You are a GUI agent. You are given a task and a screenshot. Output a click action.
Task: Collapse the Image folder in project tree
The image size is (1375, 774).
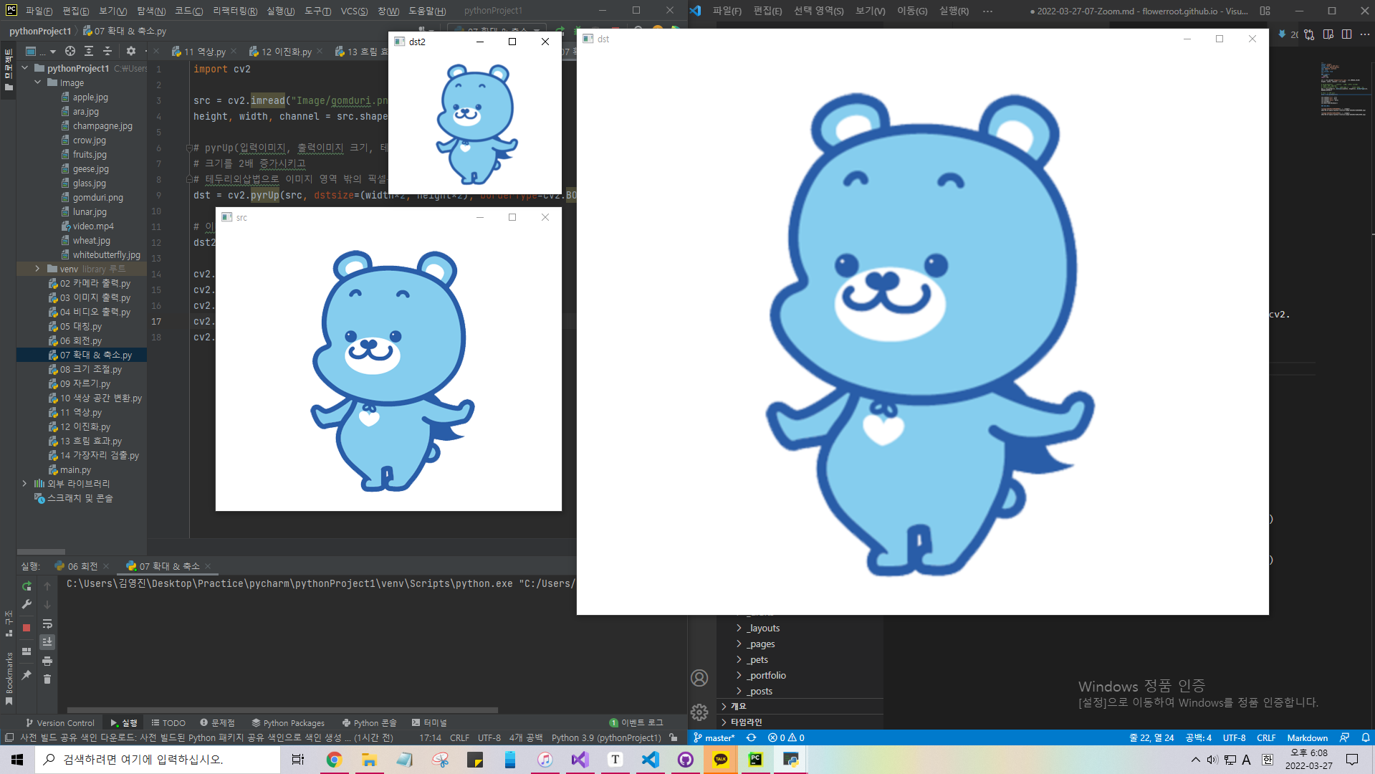(x=37, y=82)
